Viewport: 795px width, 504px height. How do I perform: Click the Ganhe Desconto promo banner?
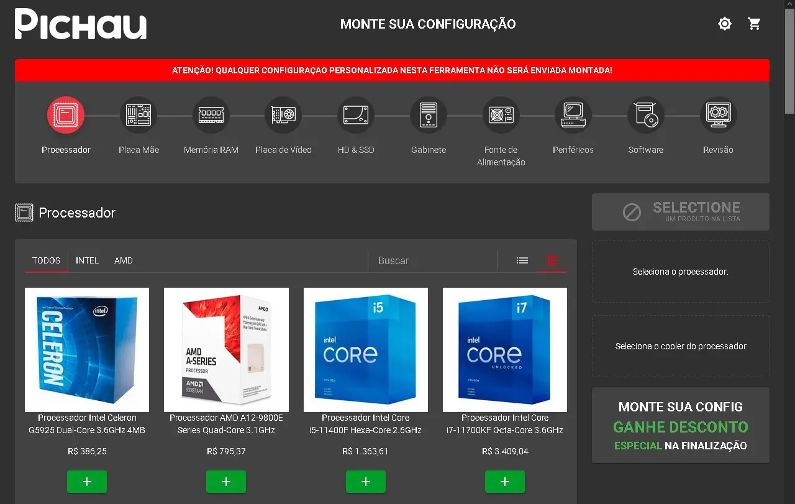[681, 426]
